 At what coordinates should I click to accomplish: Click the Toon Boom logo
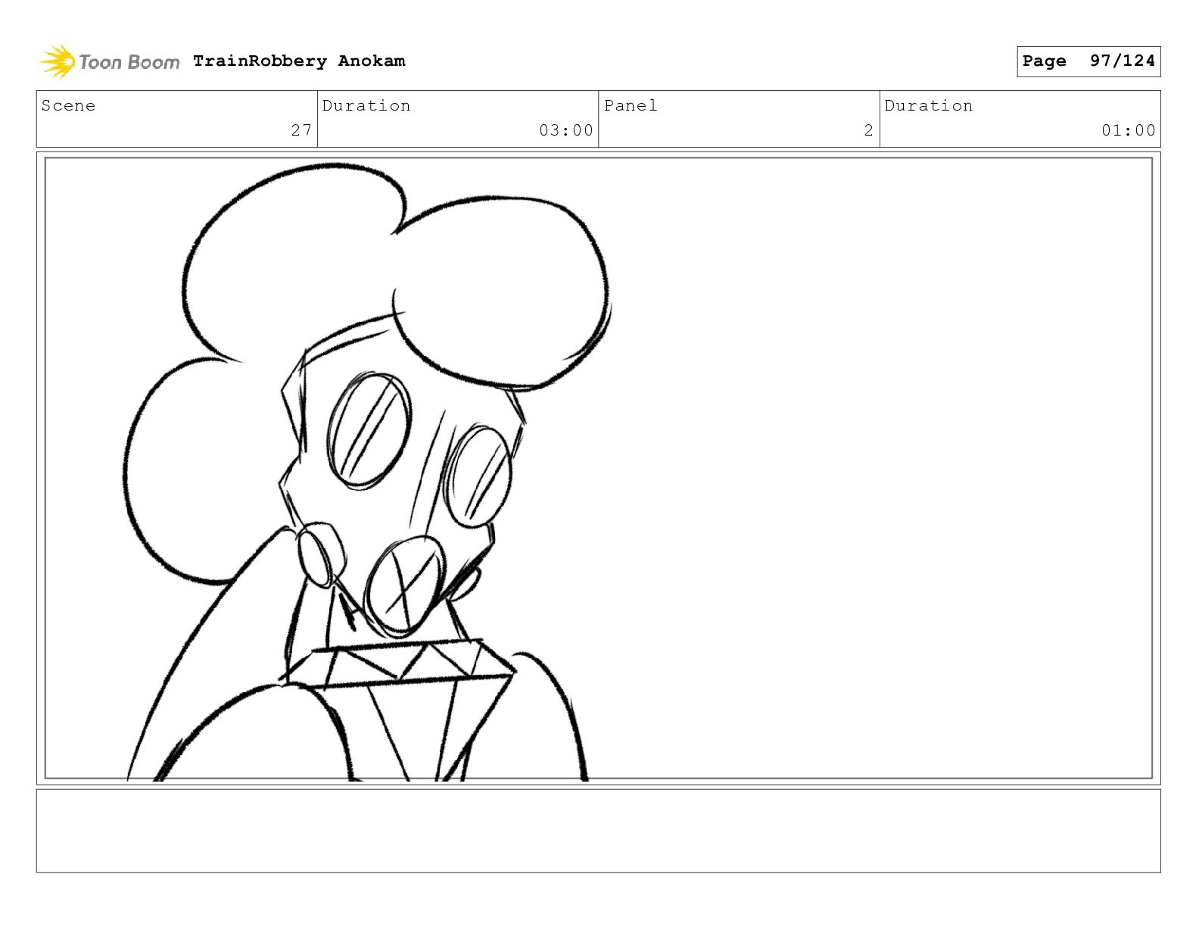(110, 61)
